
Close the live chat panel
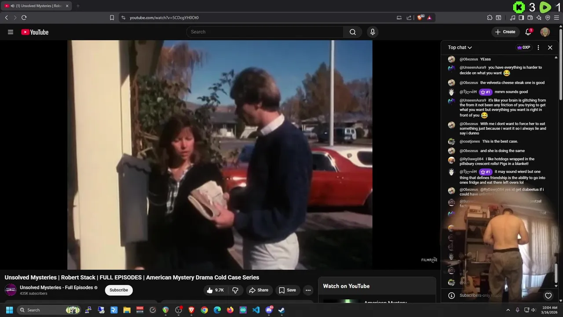550,48
